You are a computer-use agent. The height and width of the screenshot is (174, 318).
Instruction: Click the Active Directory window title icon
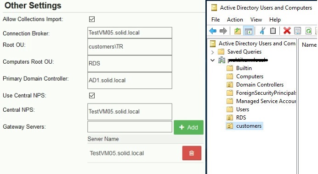tap(214, 8)
